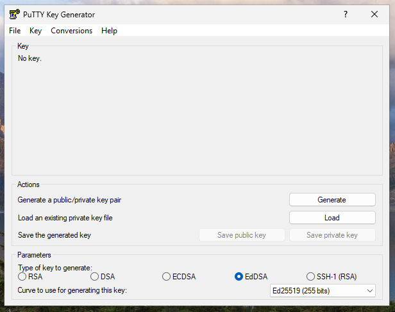
Task: Click the question mark help button
Action: click(346, 14)
